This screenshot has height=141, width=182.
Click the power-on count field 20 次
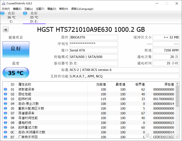click(166, 57)
